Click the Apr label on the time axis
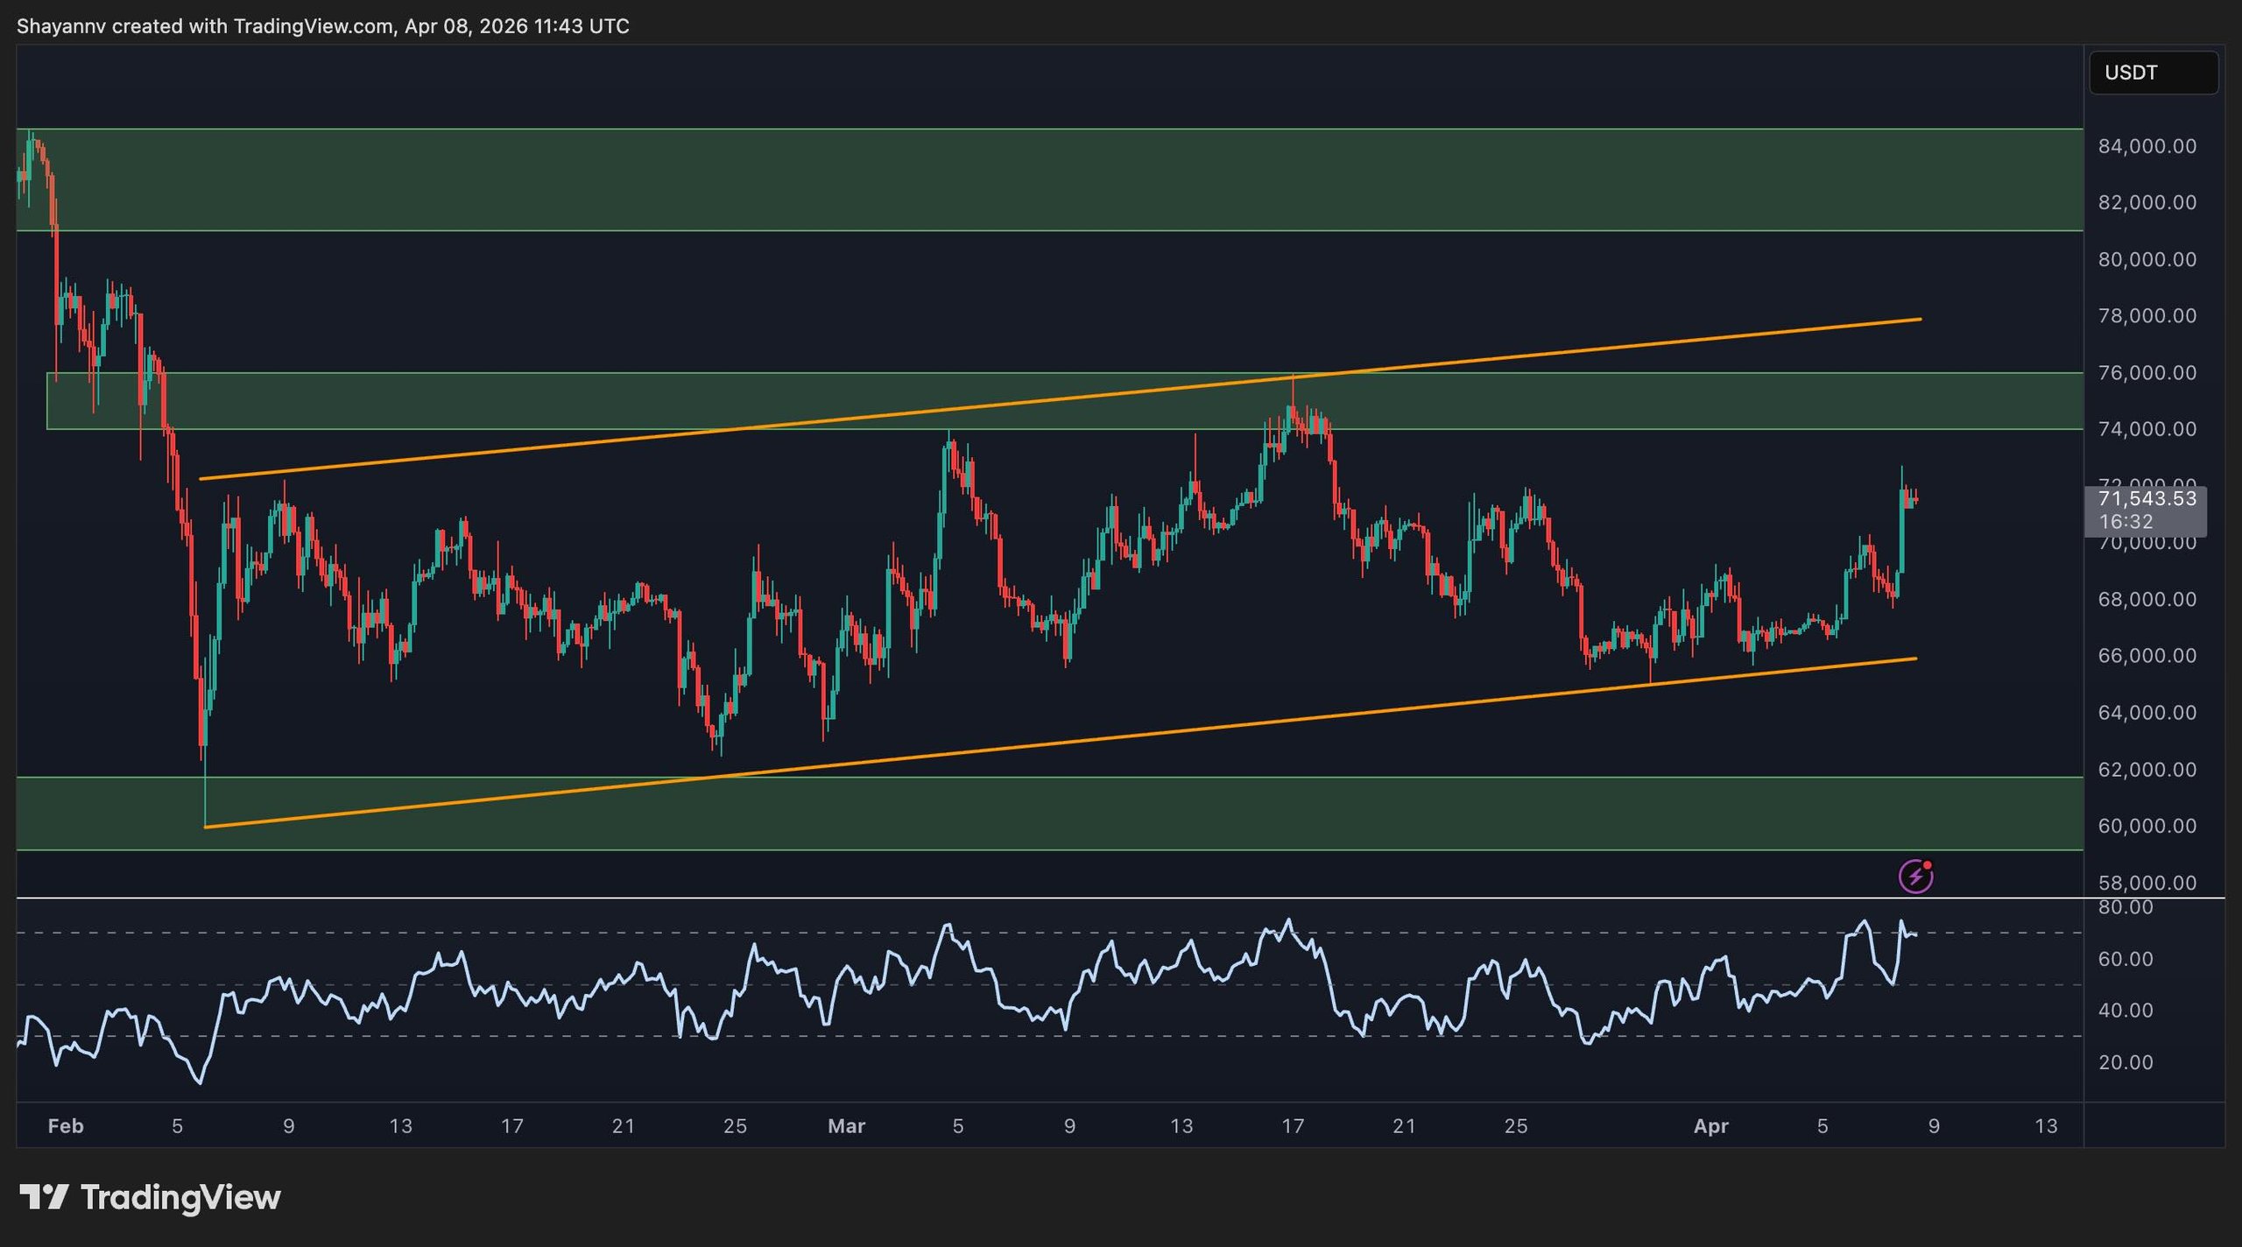Screen dimensions: 2242x1247 (x=1710, y=1126)
